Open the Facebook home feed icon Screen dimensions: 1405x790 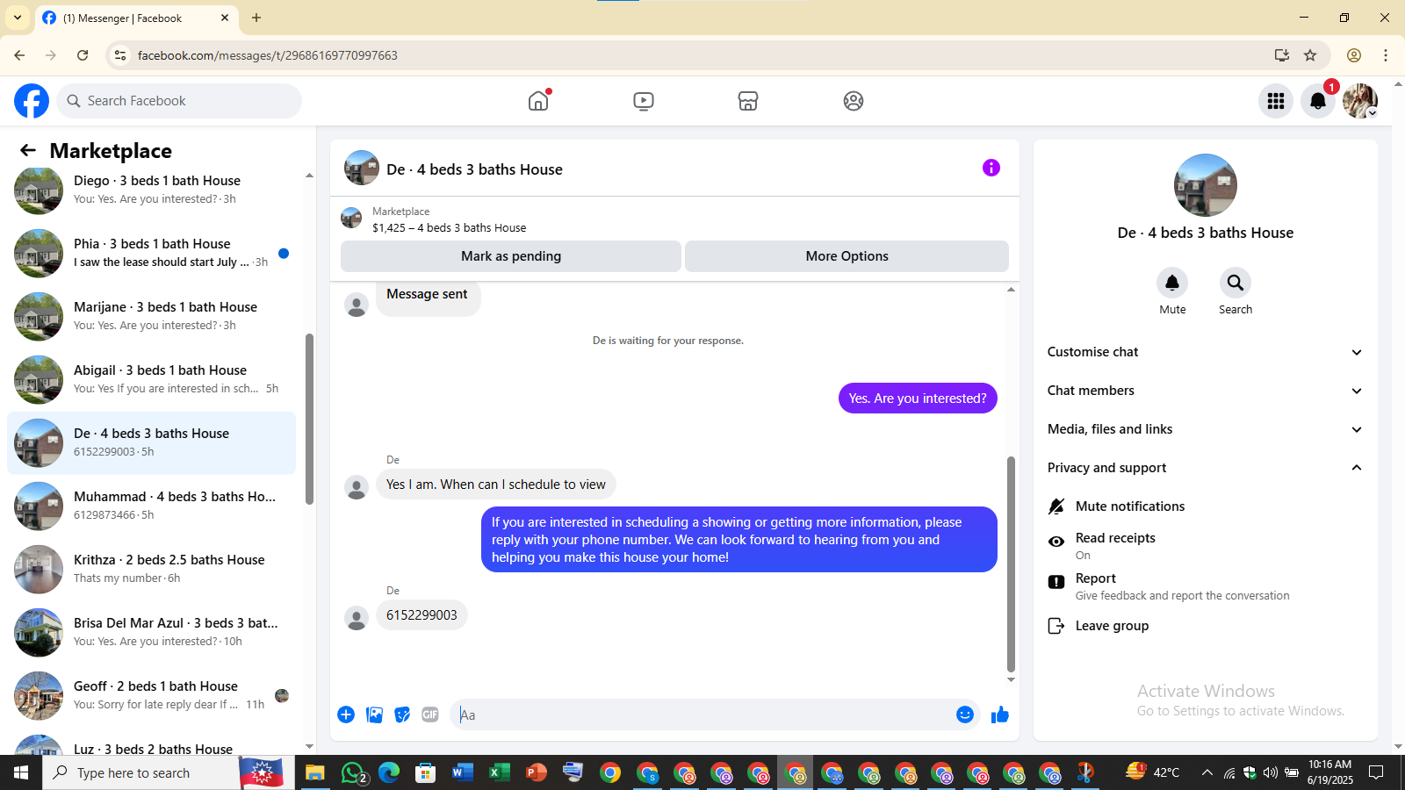(x=538, y=101)
